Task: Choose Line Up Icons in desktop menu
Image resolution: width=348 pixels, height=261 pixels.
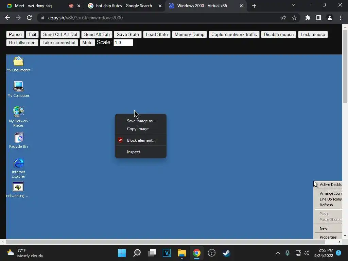Action: point(328,199)
